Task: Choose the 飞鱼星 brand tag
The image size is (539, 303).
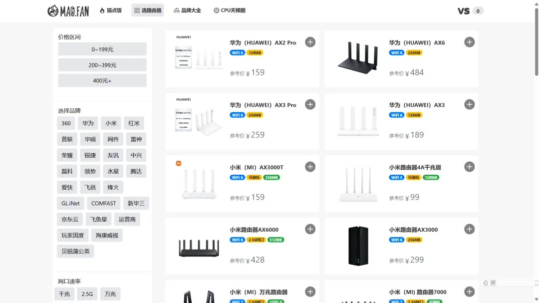Action: coord(98,219)
